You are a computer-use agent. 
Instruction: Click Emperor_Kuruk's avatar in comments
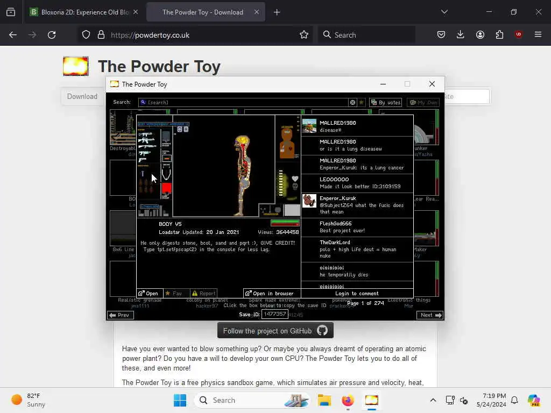click(309, 201)
